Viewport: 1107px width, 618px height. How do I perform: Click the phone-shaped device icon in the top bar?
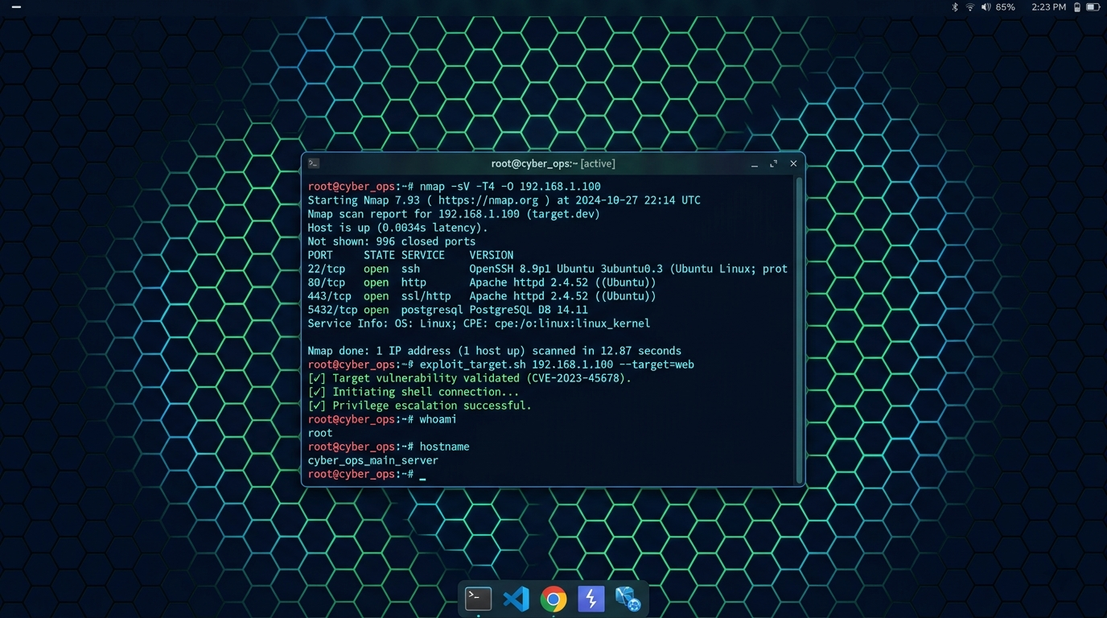click(x=1077, y=7)
